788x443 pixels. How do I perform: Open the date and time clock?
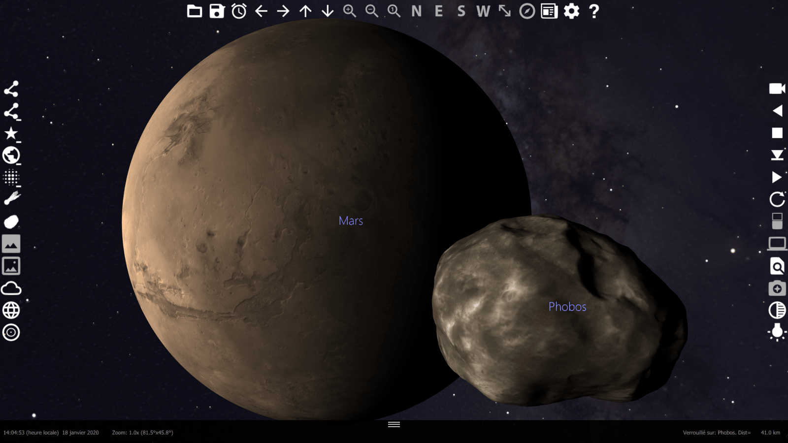[x=239, y=11]
